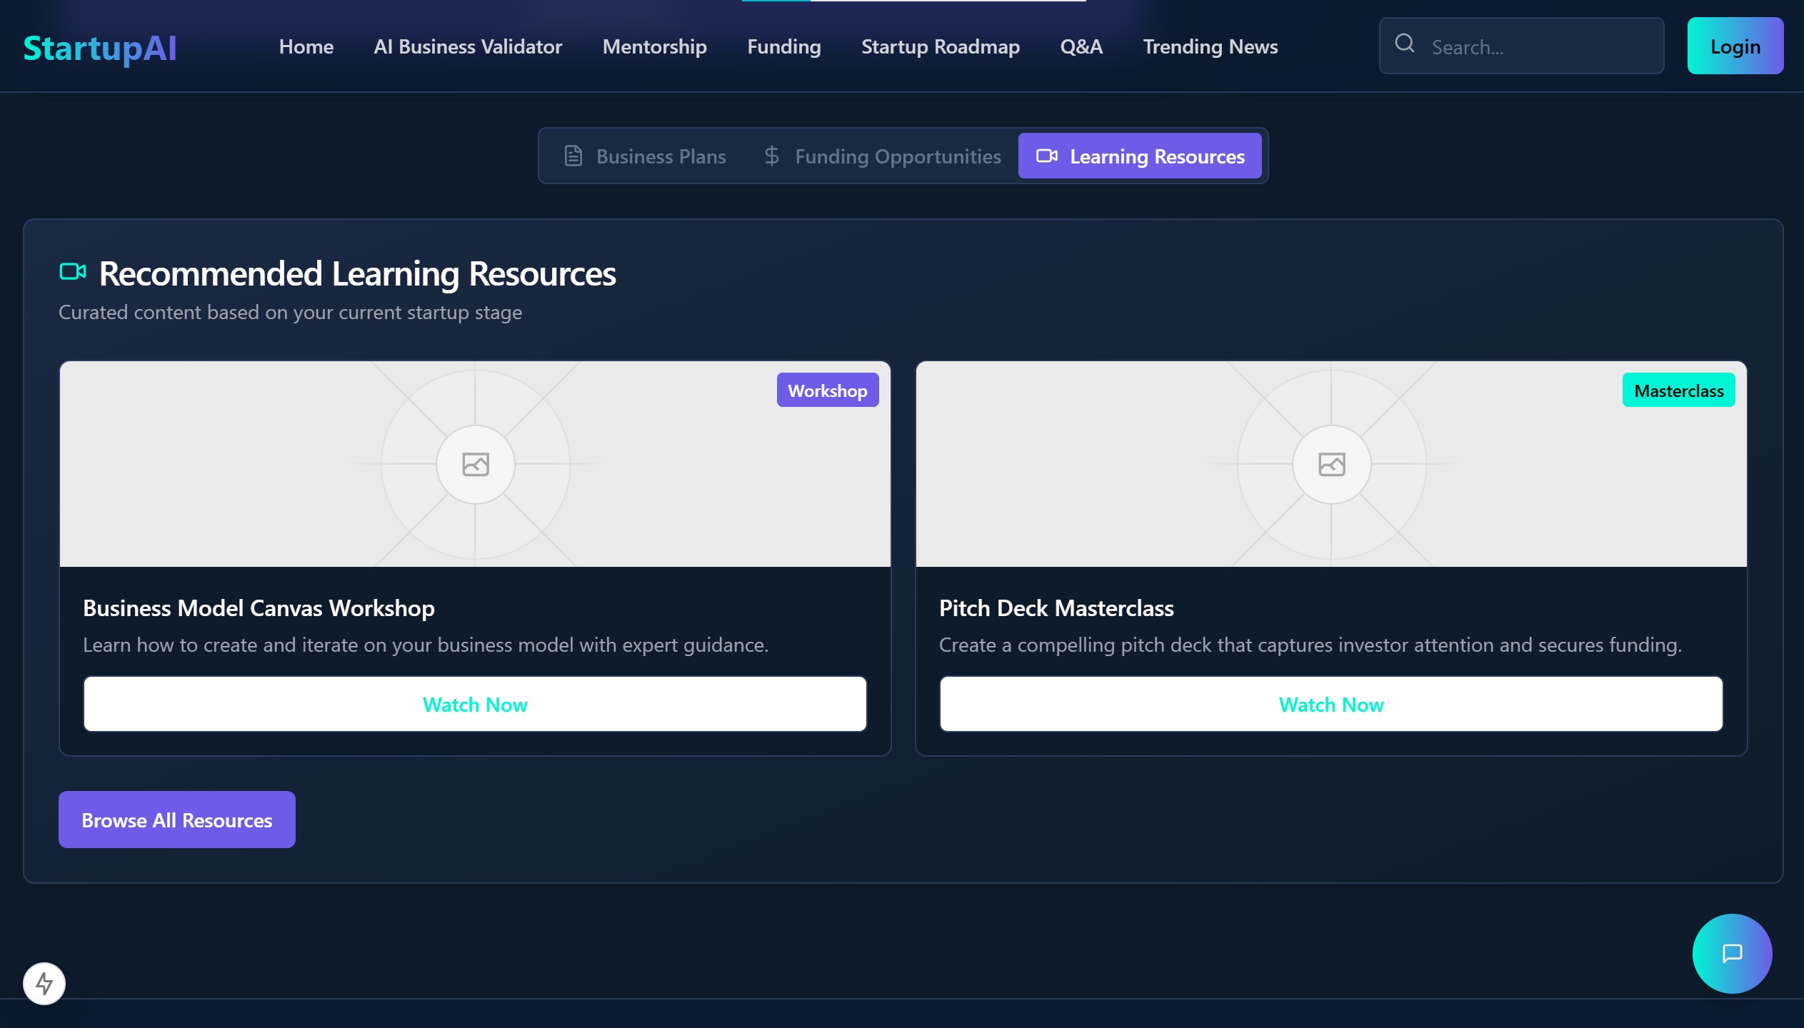The image size is (1804, 1028).
Task: Watch Now for Pitch Deck Masterclass
Action: [x=1331, y=705]
